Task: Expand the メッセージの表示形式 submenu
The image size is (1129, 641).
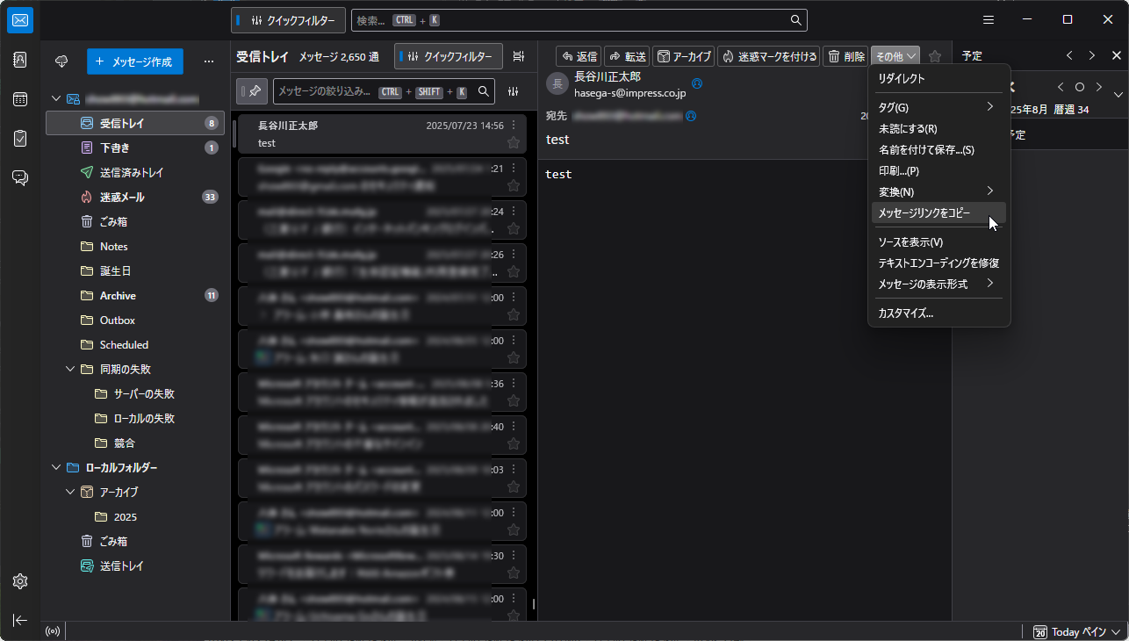Action: click(937, 284)
